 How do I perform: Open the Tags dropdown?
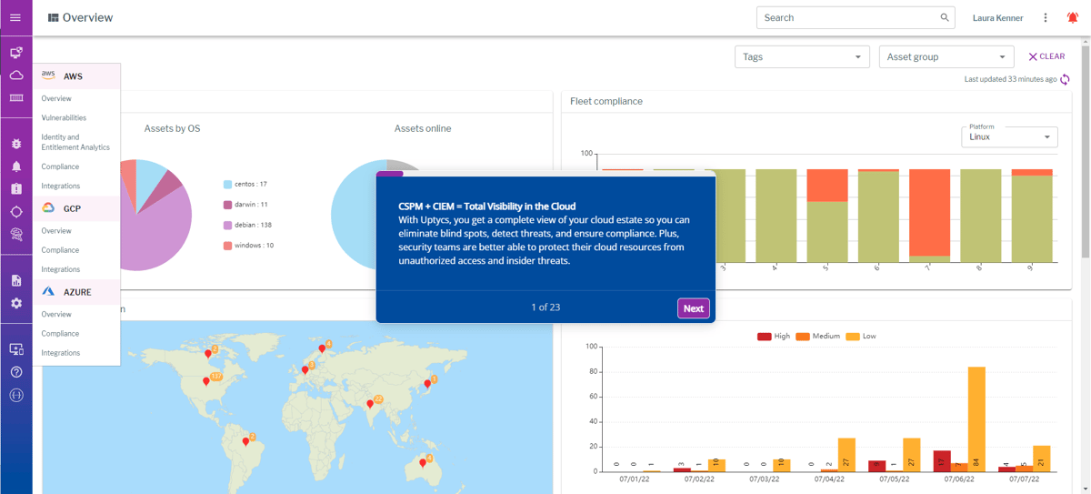coord(802,56)
